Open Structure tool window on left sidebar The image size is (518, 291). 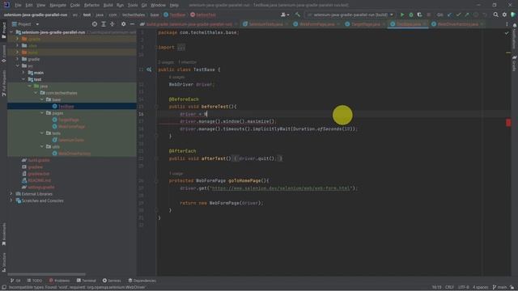(x=3, y=262)
